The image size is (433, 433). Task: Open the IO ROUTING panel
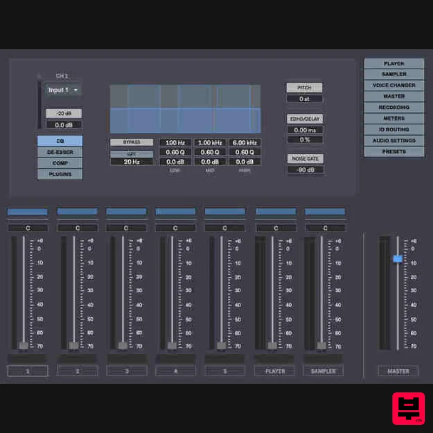[x=394, y=130]
